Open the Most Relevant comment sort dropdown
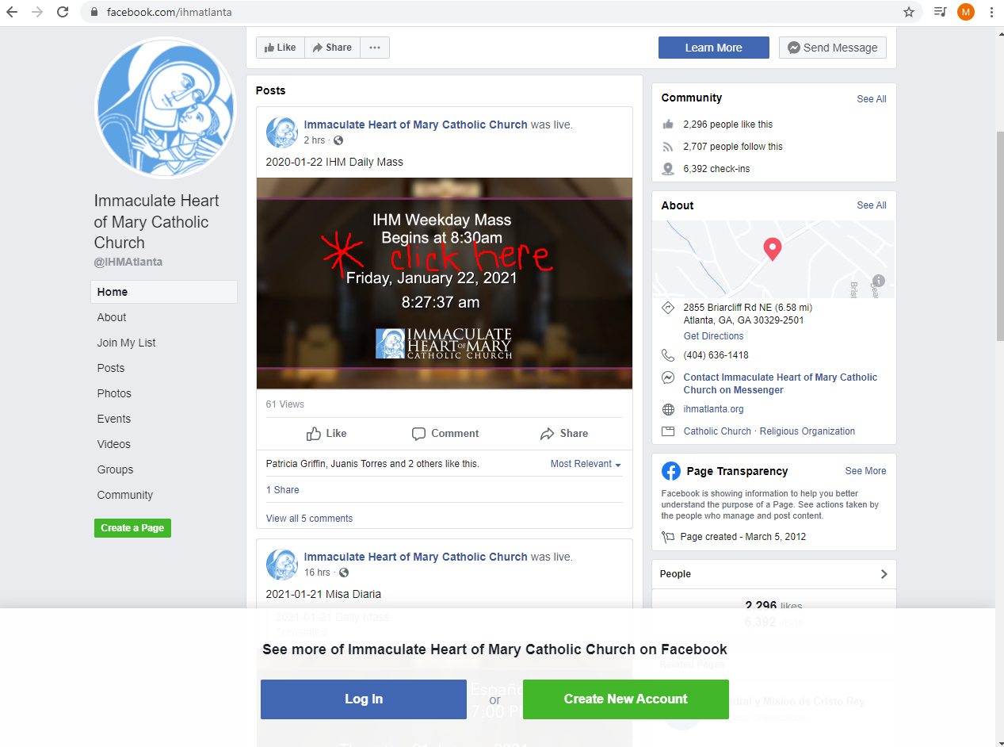Image resolution: width=1004 pixels, height=747 pixels. pyautogui.click(x=586, y=464)
